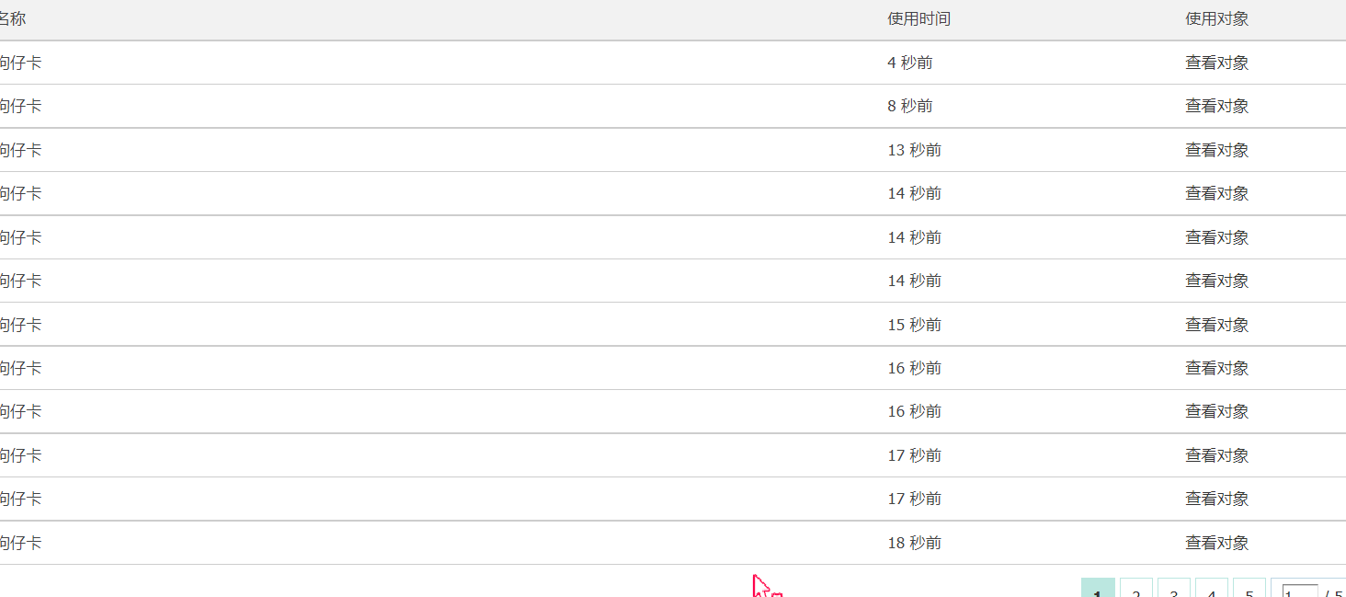Viewport: 1346px width, 597px height.
Task: Select the card name in the 4 秒前 row
Action: pos(20,63)
